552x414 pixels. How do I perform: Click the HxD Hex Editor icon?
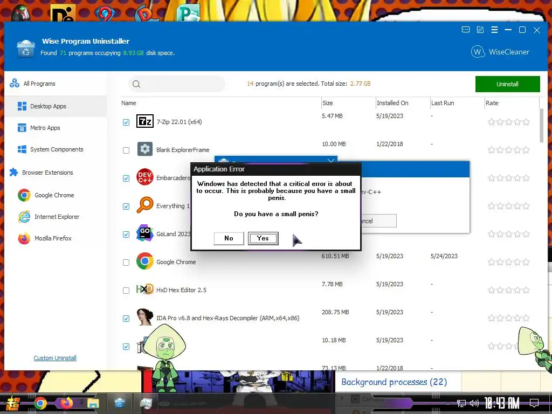pos(144,289)
